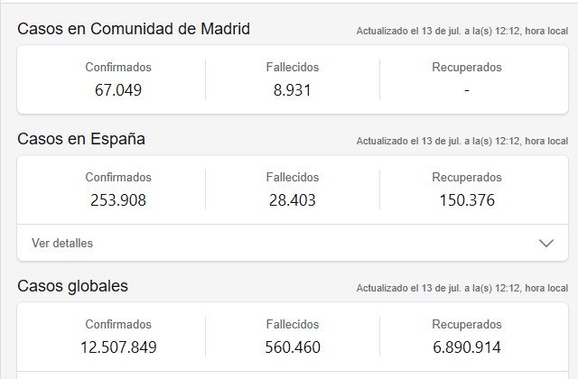Click the "Confirmados" label in Madrid card
This screenshot has height=379, width=578.
coord(118,68)
